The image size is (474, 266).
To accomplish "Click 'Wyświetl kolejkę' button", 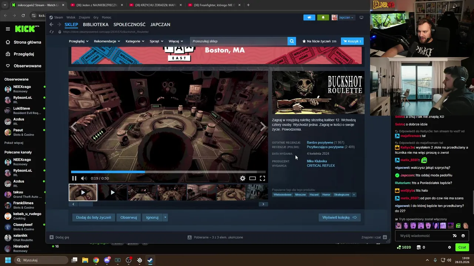I will [339, 218].
